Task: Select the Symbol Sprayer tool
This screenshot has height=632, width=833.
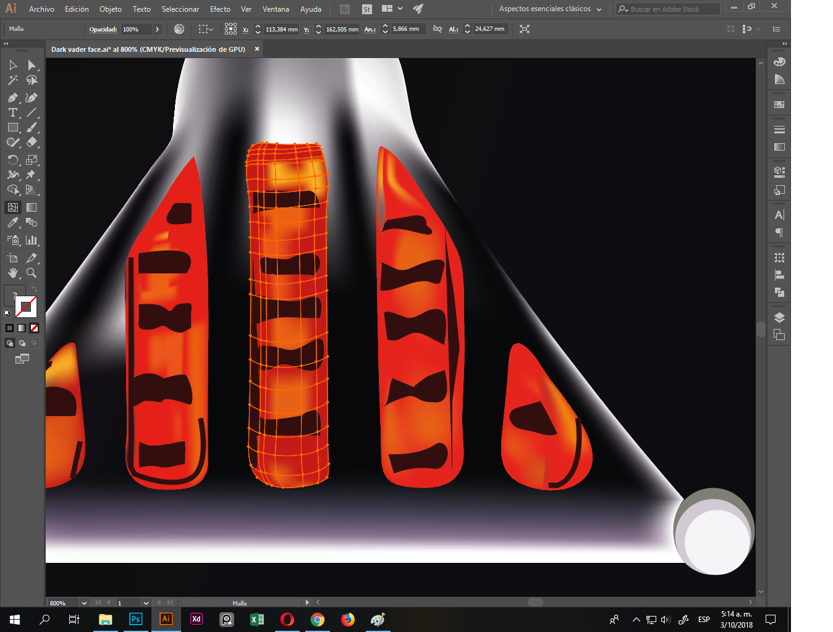Action: (x=13, y=240)
